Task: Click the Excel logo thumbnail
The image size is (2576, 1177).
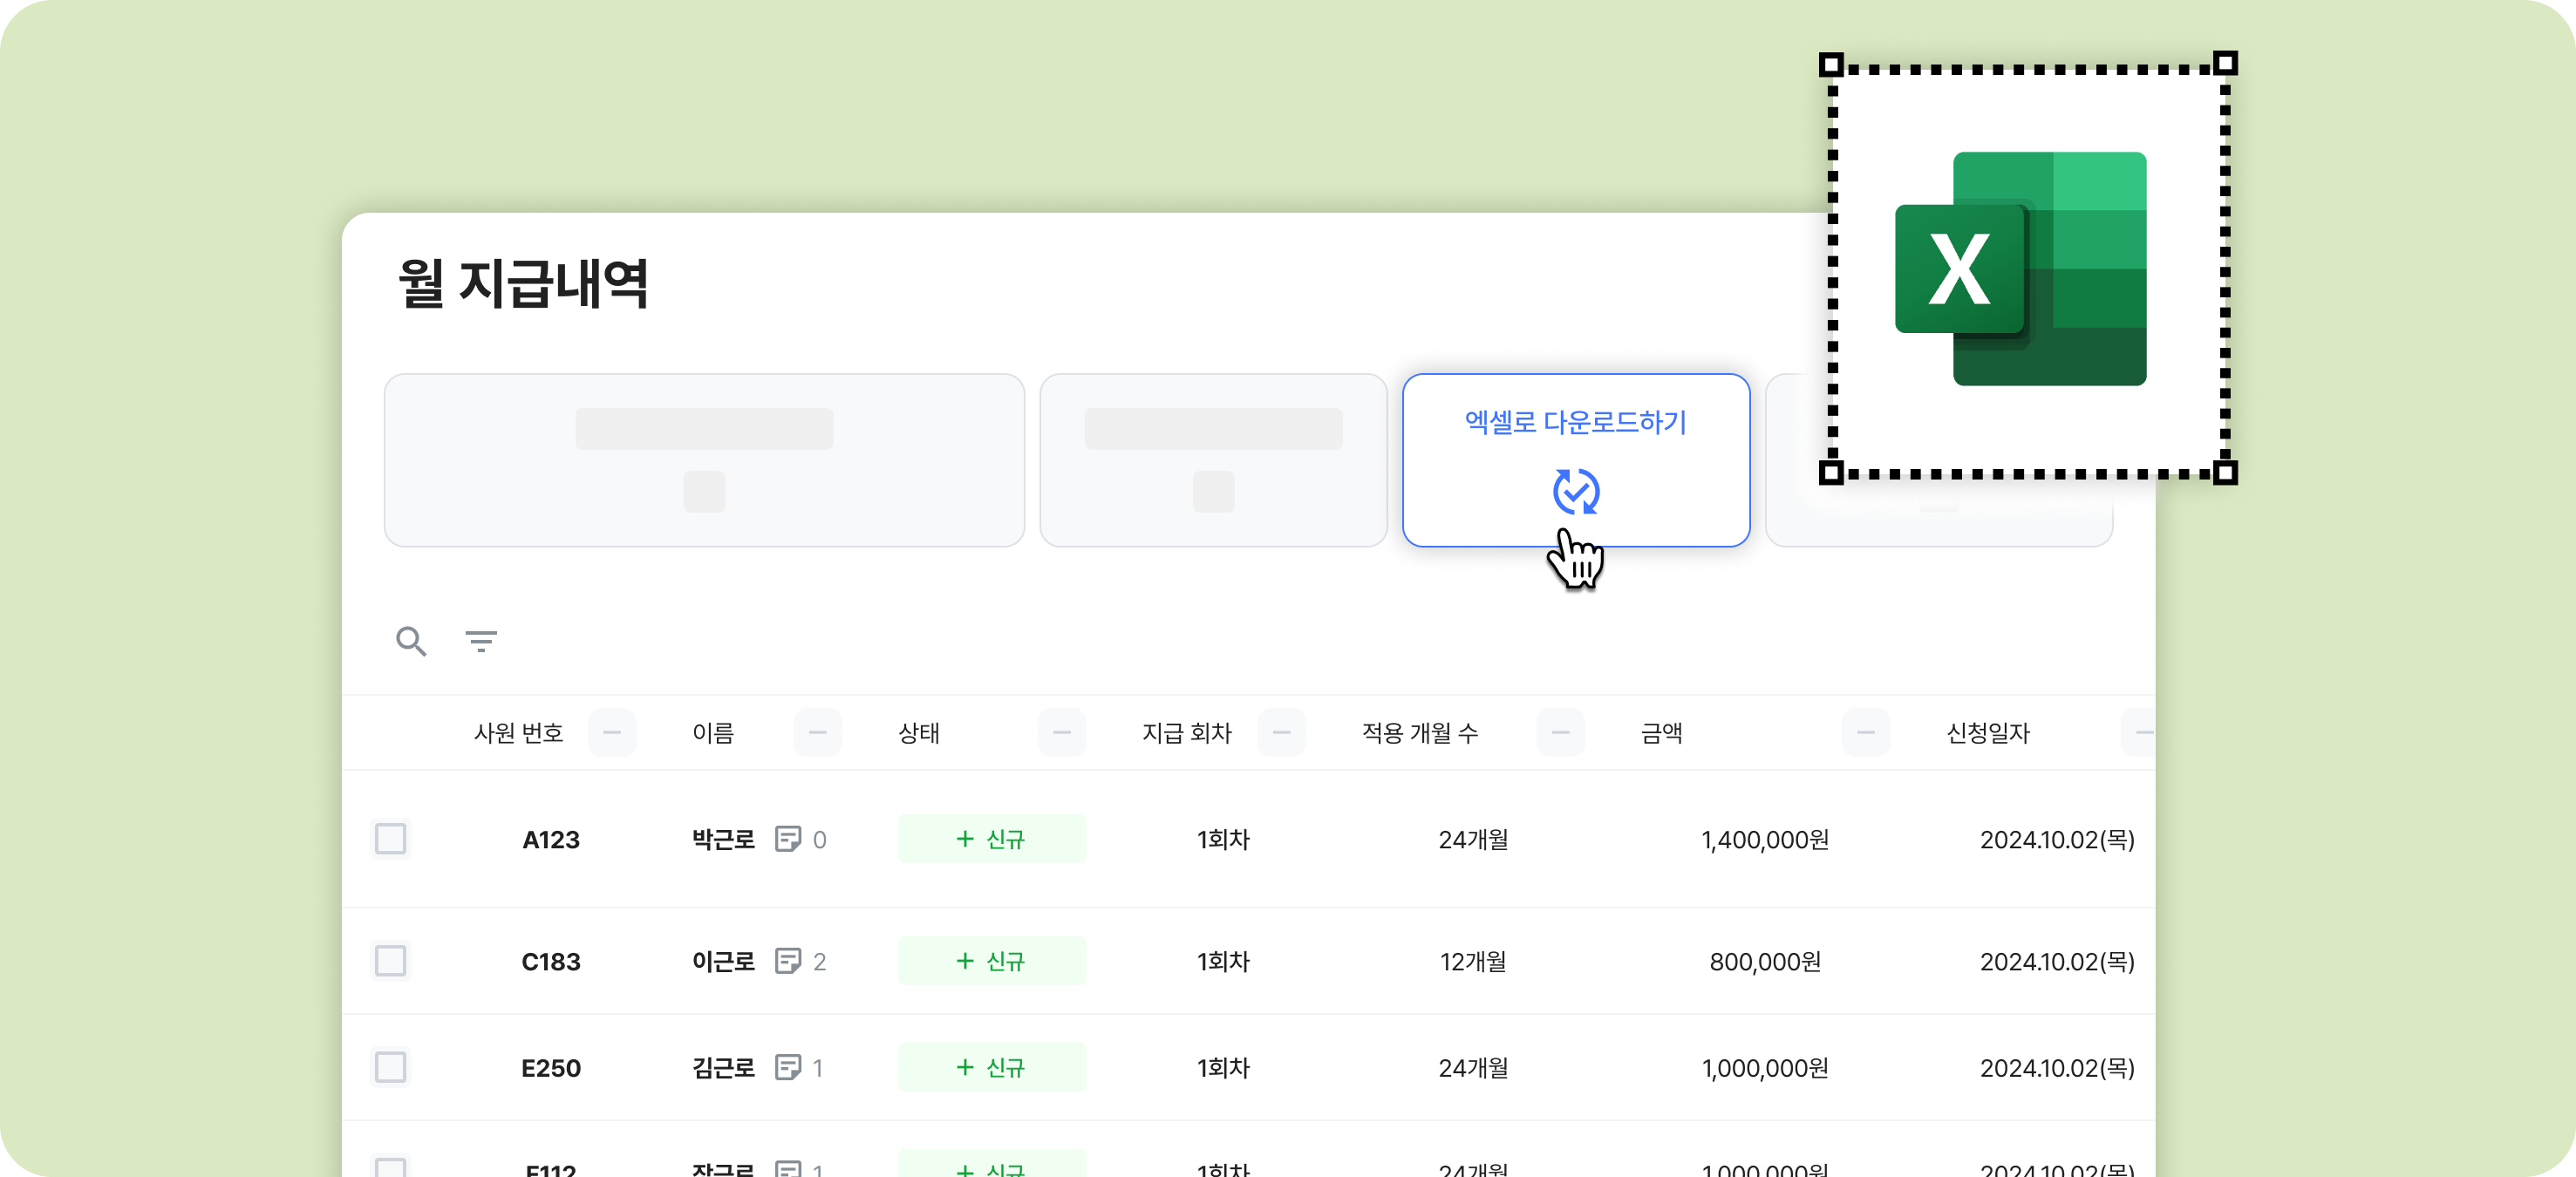Action: [x=2022, y=268]
